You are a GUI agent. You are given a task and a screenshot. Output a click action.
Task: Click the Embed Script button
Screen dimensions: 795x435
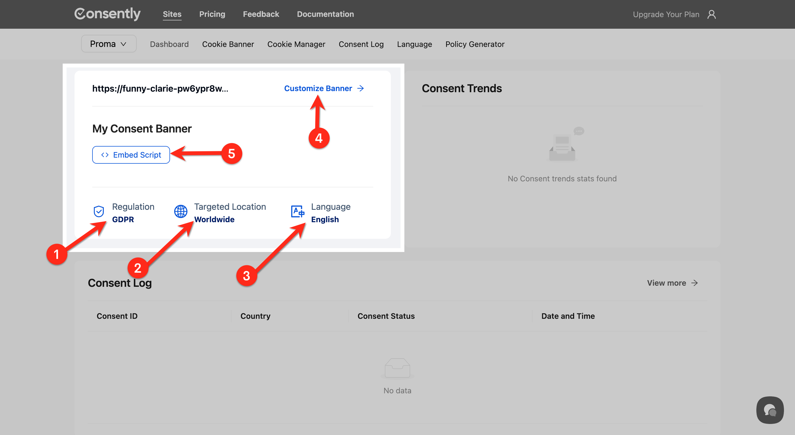(131, 155)
